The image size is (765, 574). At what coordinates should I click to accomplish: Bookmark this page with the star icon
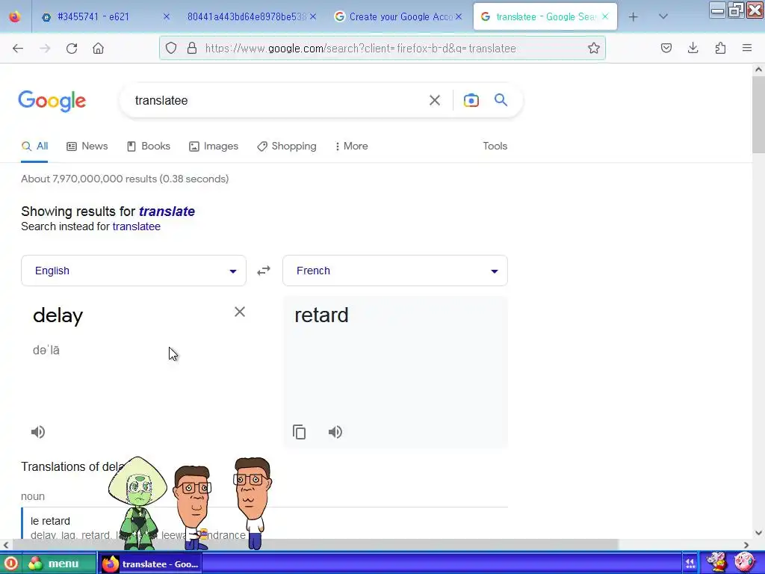(x=593, y=48)
